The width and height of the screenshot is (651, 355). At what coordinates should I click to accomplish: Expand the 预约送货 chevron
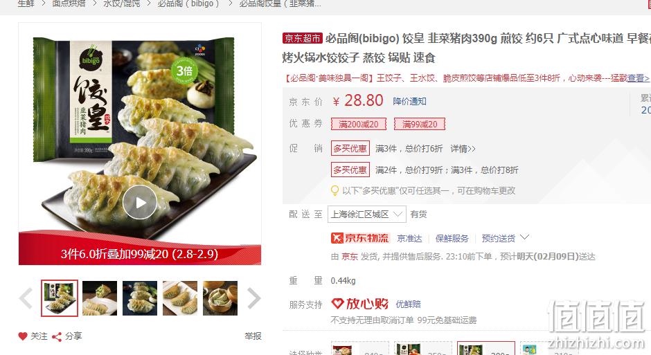(x=525, y=237)
